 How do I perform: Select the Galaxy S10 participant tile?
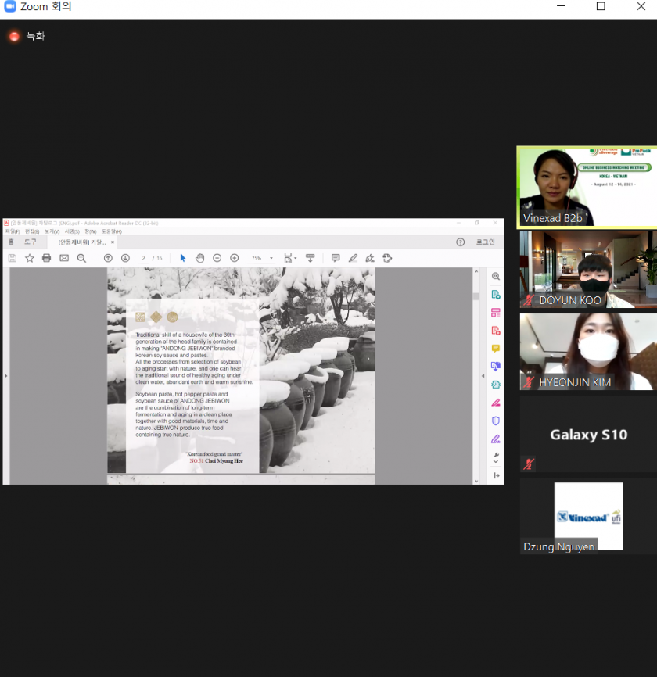point(588,434)
